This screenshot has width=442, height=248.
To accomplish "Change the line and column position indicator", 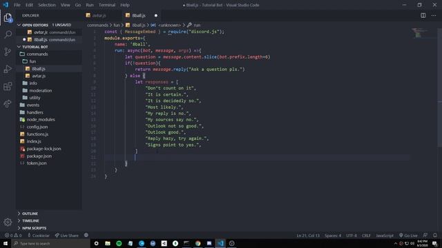I will point(308,236).
